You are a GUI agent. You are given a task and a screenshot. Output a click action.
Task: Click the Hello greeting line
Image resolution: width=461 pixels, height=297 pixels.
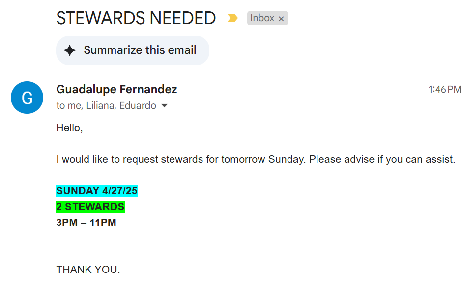point(70,128)
